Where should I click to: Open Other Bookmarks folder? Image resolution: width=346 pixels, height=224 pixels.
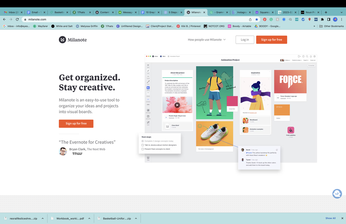331,26
